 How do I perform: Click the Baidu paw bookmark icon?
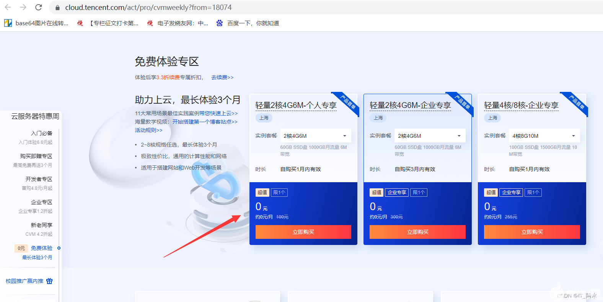pos(220,23)
